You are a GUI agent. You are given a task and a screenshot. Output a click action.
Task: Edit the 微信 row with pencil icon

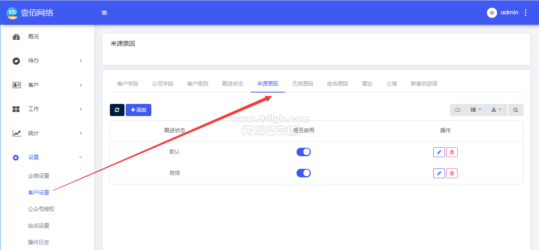pos(439,173)
